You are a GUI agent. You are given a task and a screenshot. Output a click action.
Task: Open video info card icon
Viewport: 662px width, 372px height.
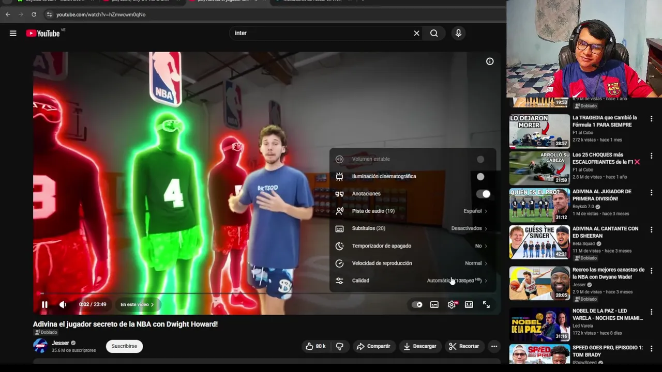tap(490, 61)
